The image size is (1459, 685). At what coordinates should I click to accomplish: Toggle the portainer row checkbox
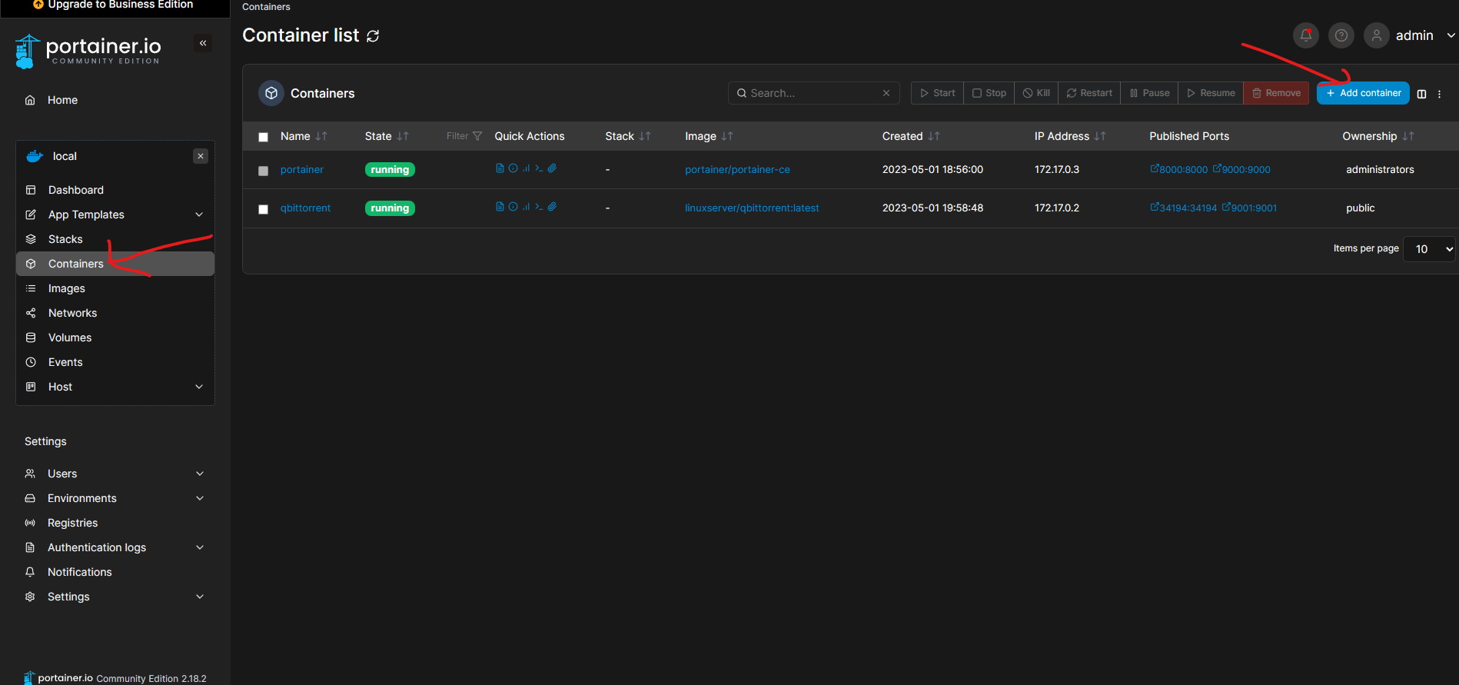pos(263,171)
